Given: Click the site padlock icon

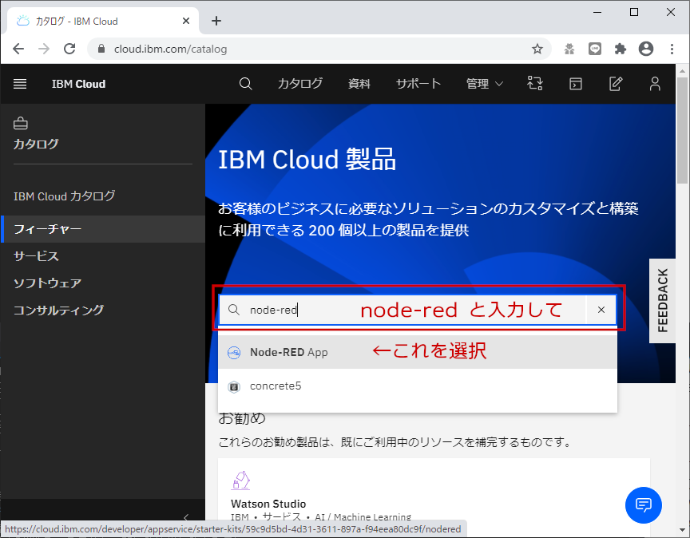Looking at the screenshot, I should (x=101, y=49).
